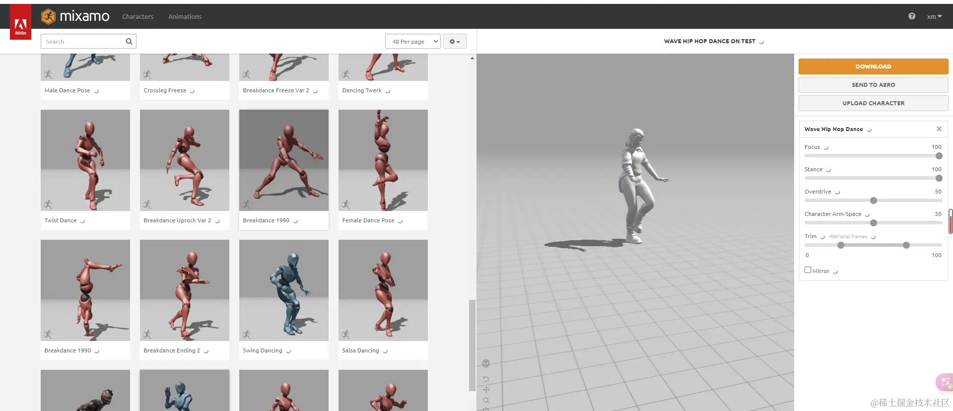Click the animation icon on Male Dance Pose
953x411 pixels.
[48, 74]
